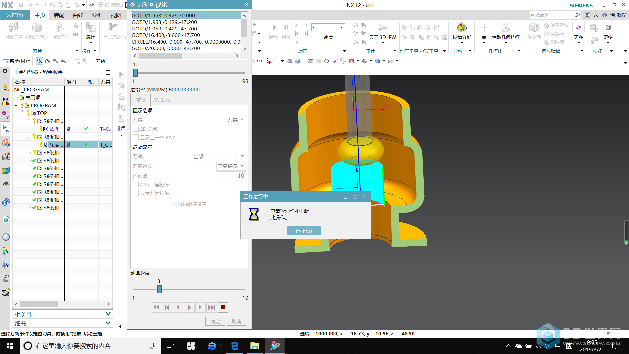Click the help question mark icon

coord(604,15)
